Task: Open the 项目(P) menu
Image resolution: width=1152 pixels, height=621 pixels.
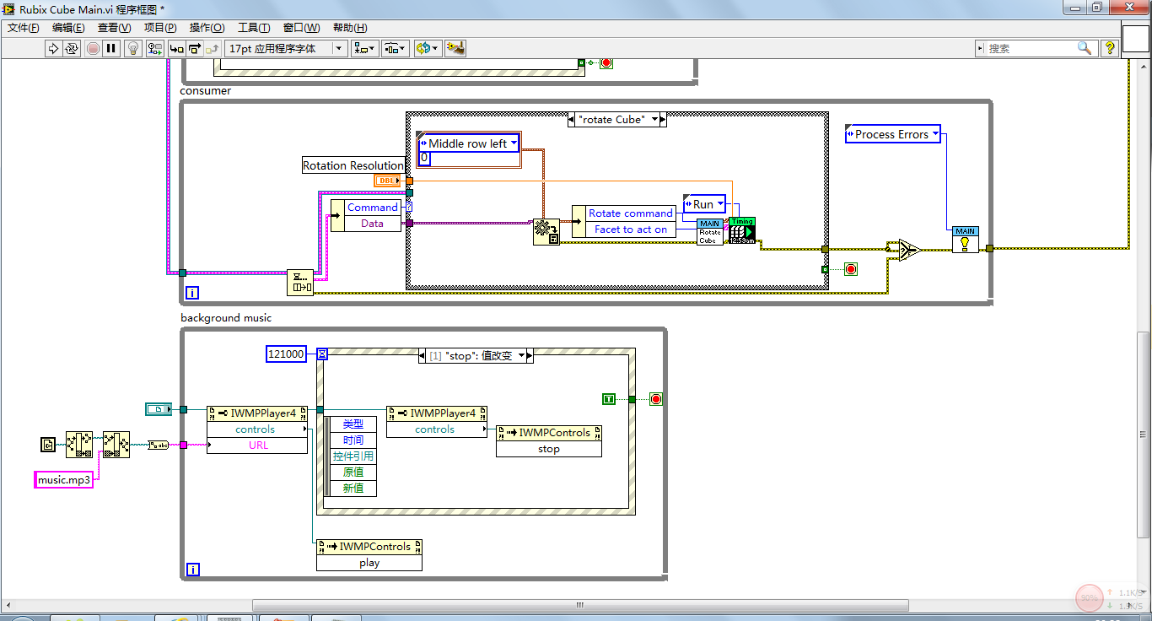Action: pos(160,28)
